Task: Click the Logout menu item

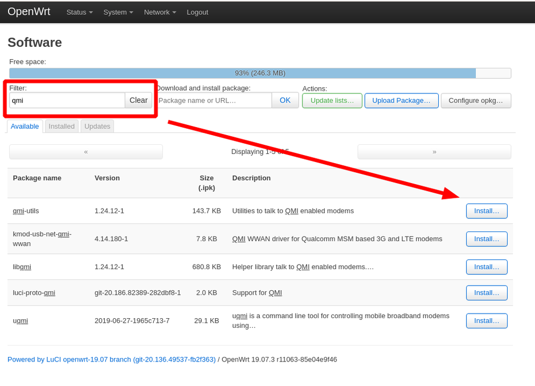Action: [197, 11]
